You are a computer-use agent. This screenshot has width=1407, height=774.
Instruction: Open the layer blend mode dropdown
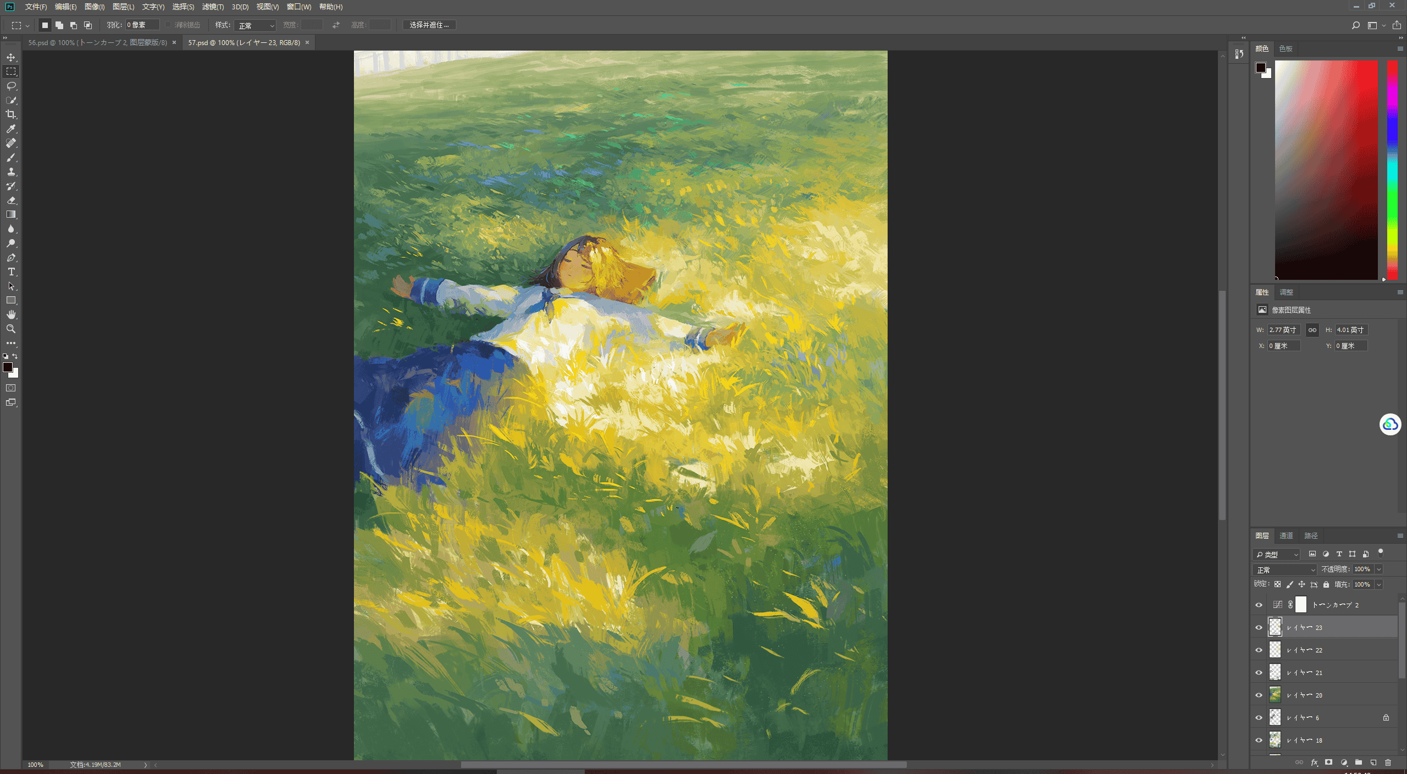(x=1284, y=570)
